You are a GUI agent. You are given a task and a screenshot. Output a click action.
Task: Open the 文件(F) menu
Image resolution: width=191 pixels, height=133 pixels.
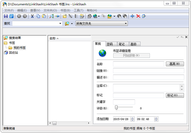[x=9, y=10]
